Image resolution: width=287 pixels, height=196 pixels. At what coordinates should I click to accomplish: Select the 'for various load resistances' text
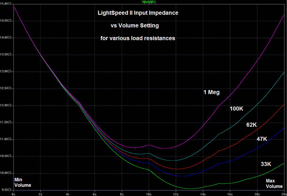pos(138,38)
